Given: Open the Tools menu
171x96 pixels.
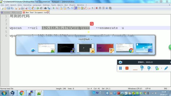Looking at the screenshot, I should (53, 5).
